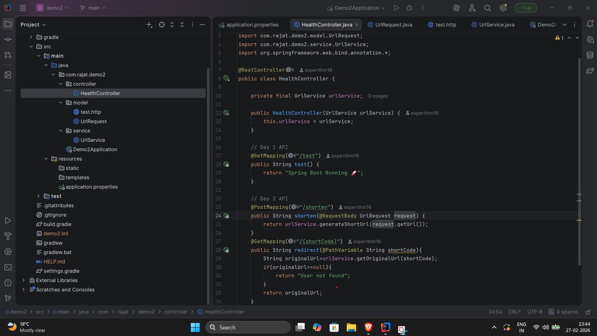Click caret position 24:54 in status bar

click(x=495, y=312)
